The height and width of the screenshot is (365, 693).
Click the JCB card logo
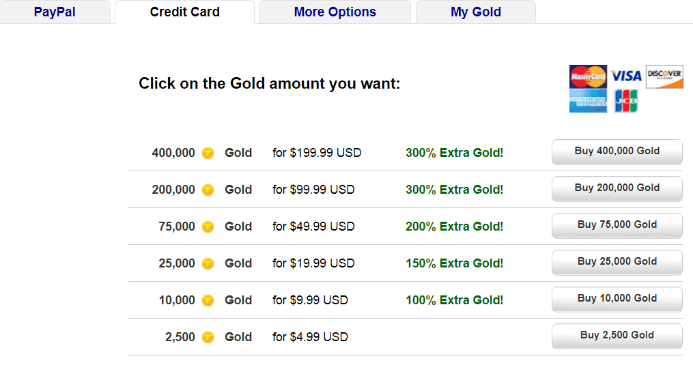626,101
